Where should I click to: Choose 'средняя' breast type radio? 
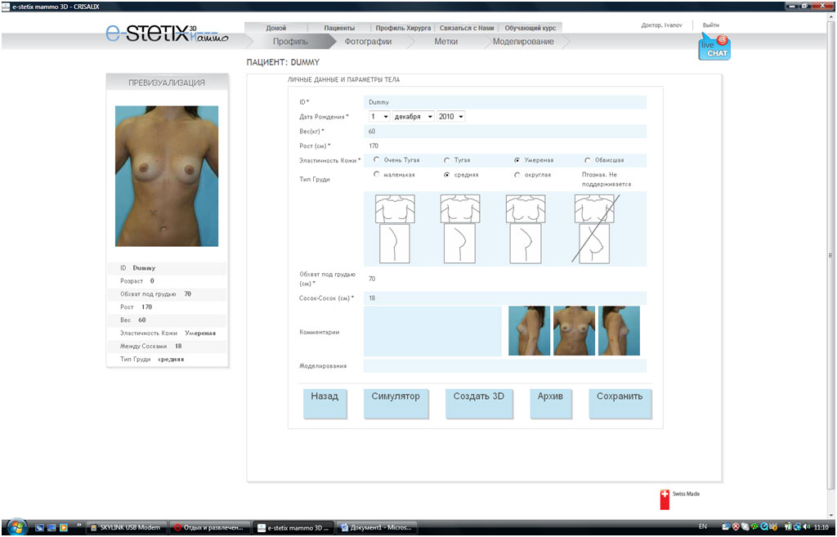point(447,175)
